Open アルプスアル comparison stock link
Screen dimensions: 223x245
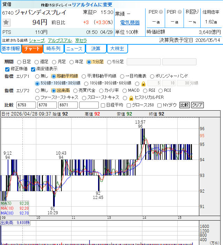pos(60,40)
